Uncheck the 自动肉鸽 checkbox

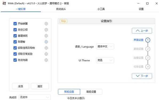(15, 60)
